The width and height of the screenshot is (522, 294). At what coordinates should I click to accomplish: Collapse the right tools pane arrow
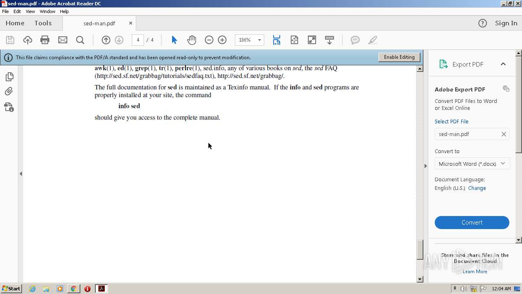[x=426, y=166]
